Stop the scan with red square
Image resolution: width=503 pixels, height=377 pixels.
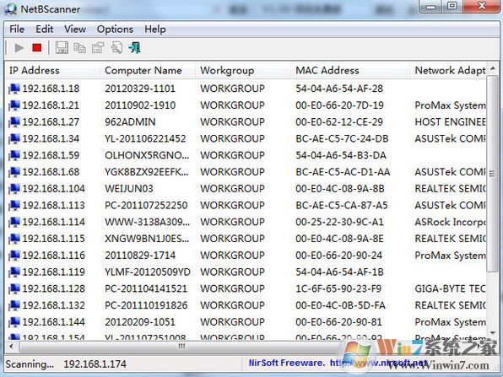(37, 48)
